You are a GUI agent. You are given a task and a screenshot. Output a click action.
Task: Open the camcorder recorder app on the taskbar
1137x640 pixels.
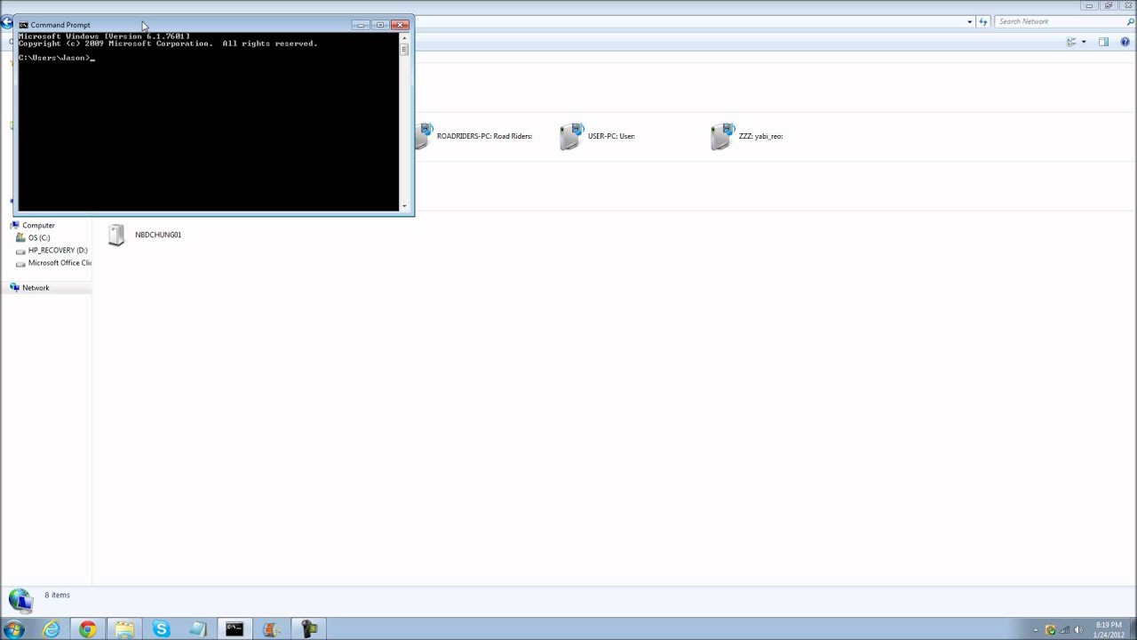tap(308, 628)
